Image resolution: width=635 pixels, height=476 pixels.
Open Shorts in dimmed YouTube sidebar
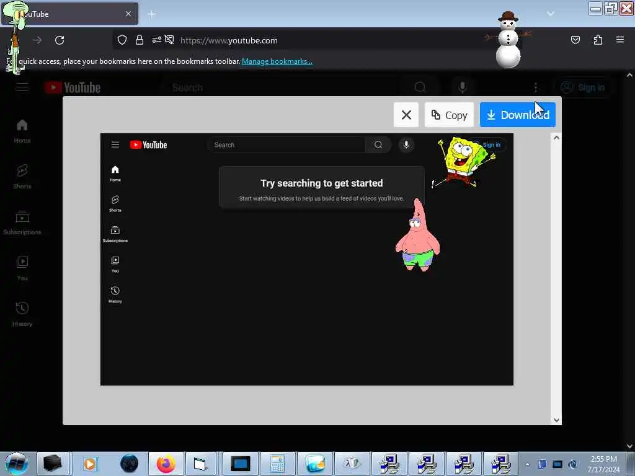[22, 177]
